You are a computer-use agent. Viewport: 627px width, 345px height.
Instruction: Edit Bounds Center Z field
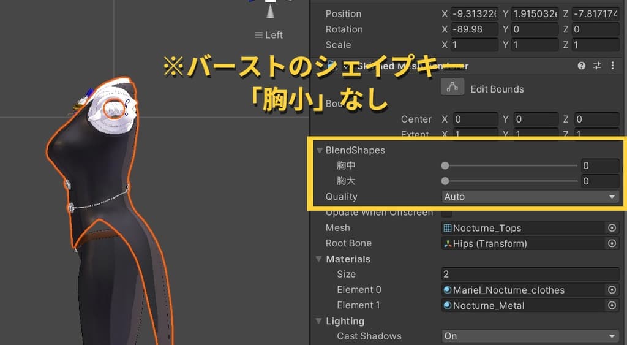coord(596,119)
